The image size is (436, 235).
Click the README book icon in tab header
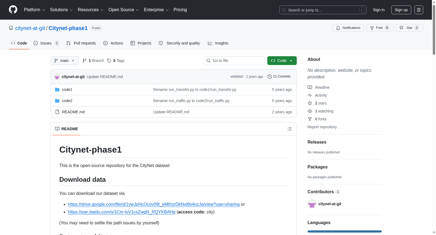point(57,129)
